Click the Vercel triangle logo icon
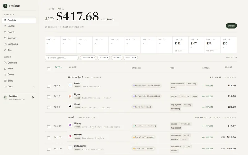The width and height of the screenshot is (248, 155). click(70, 106)
